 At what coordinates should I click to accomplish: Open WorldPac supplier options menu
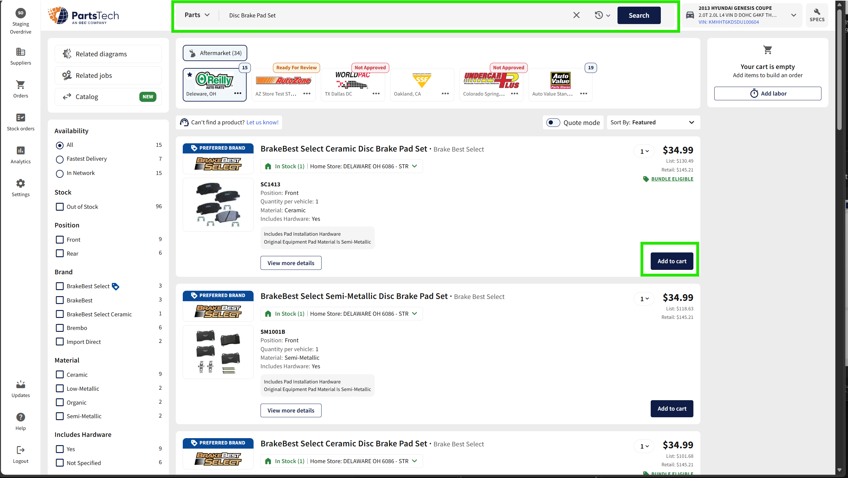click(x=376, y=94)
